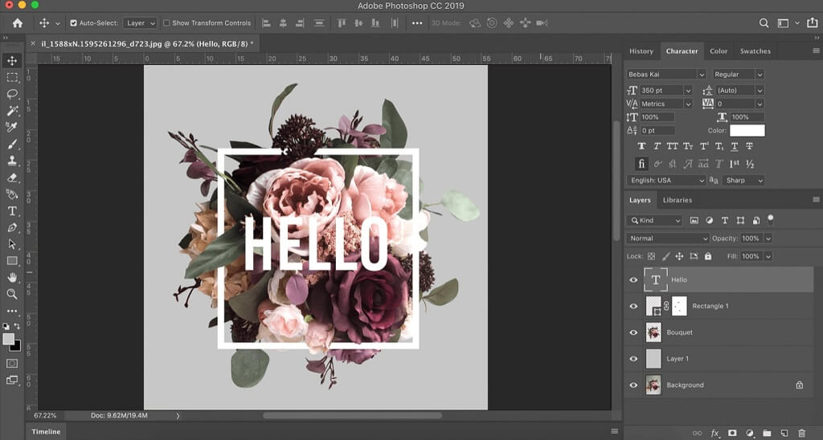Viewport: 823px width, 440px height.
Task: Open the Auto-Select Layer dropdown
Action: pyautogui.click(x=140, y=23)
